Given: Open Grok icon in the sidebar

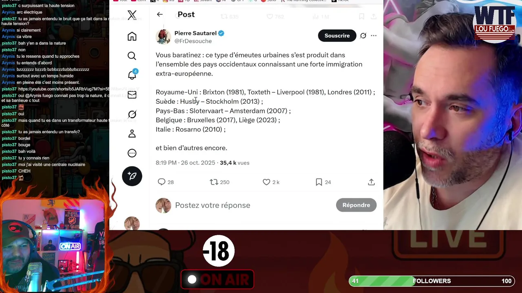Looking at the screenshot, I should click(132, 114).
